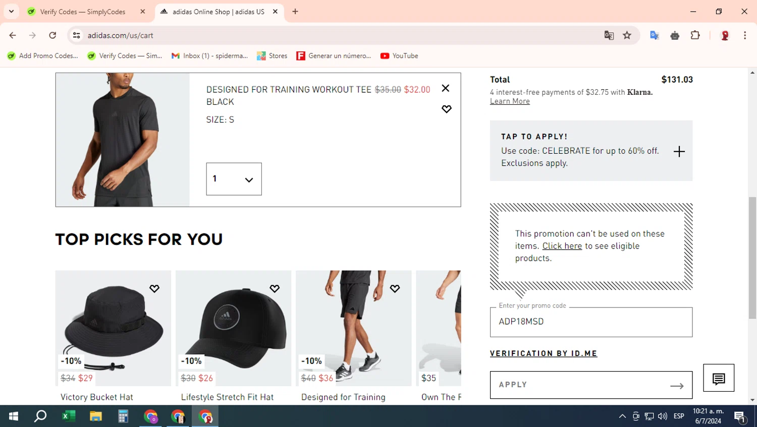Focus the promo code input field
The image size is (757, 427).
click(591, 322)
